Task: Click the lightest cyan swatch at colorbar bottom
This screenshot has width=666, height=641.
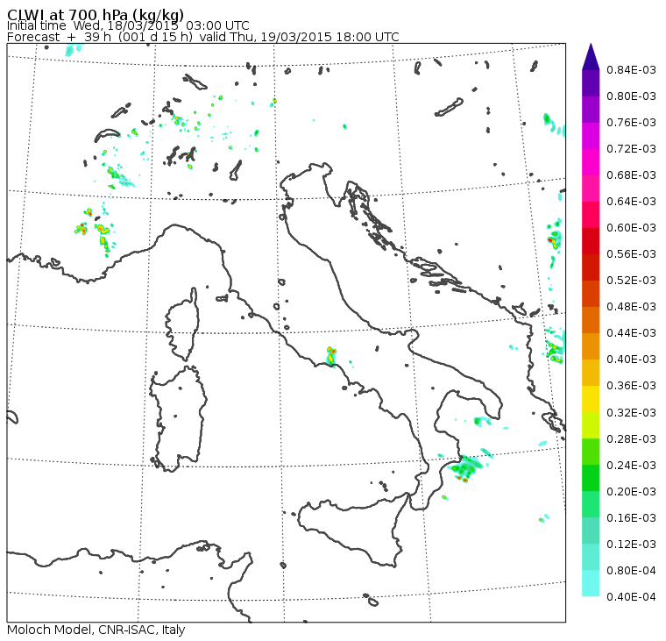Action: (x=591, y=583)
